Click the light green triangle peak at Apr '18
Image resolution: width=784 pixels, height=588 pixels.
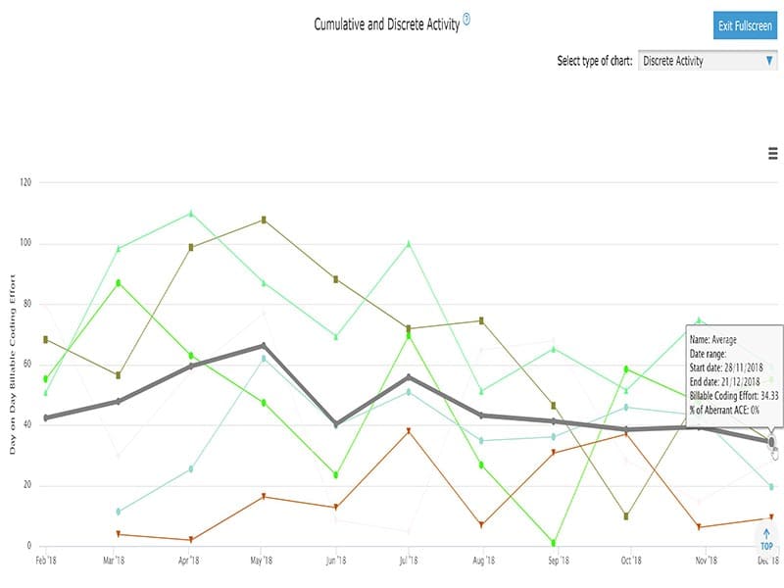click(191, 213)
